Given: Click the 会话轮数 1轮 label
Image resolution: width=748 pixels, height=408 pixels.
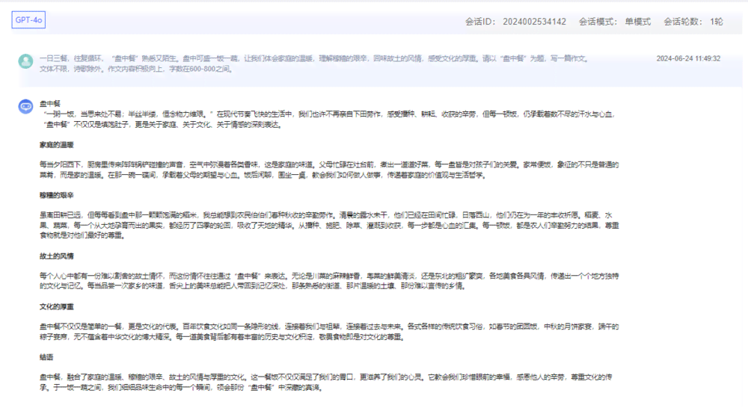Looking at the screenshot, I should (x=693, y=22).
